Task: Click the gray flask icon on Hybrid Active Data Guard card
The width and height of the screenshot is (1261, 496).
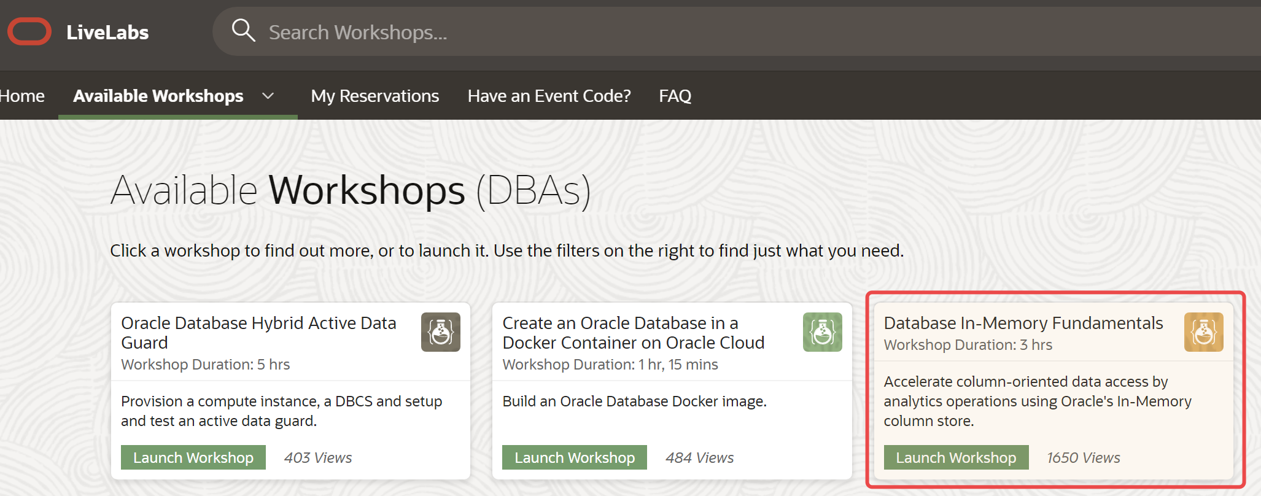Action: click(x=440, y=332)
